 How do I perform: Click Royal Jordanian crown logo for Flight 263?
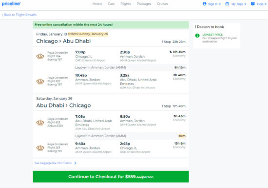coord(40,147)
